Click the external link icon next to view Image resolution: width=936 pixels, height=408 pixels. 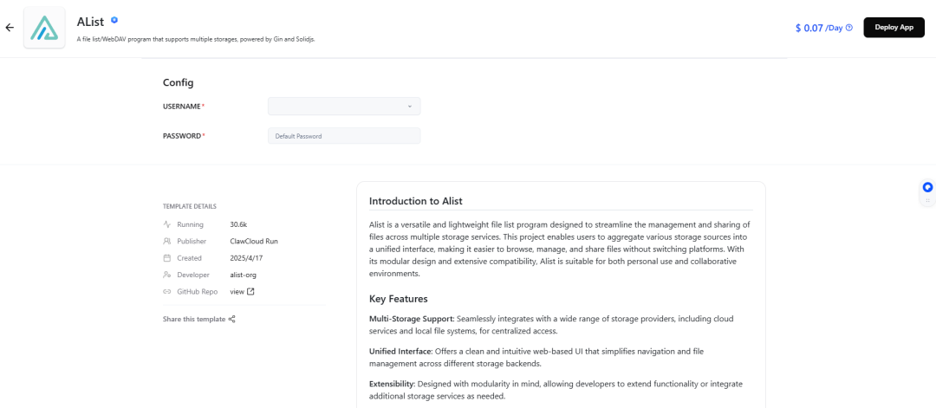[251, 291]
